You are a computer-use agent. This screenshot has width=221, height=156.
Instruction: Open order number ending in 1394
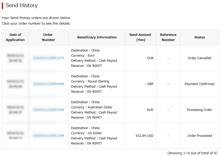pos(49,136)
